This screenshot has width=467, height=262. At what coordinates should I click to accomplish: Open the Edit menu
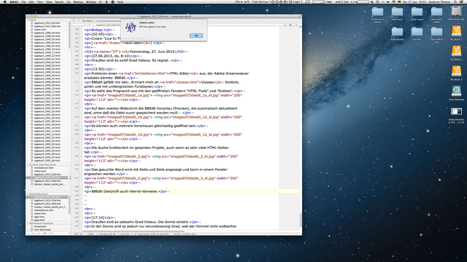[x=31, y=2]
